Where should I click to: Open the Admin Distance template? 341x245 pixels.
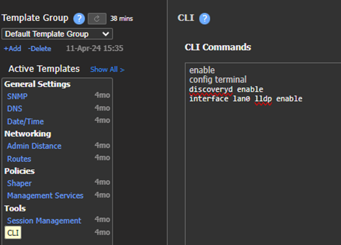click(x=34, y=146)
